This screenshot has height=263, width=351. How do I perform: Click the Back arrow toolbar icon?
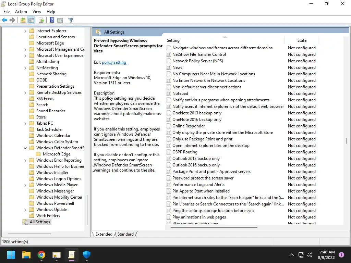4,20
